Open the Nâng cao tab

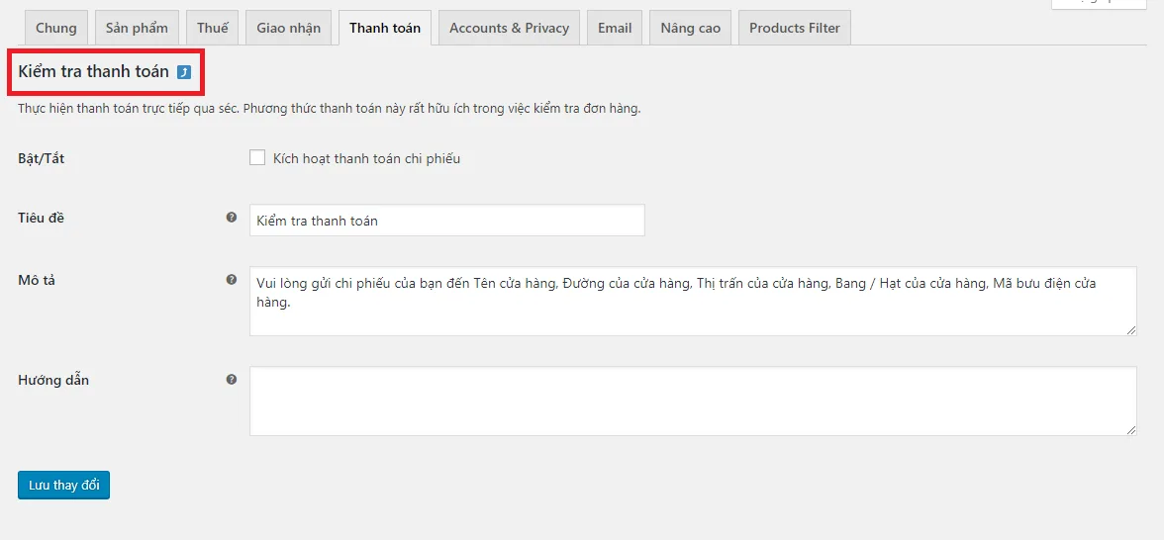[691, 28]
